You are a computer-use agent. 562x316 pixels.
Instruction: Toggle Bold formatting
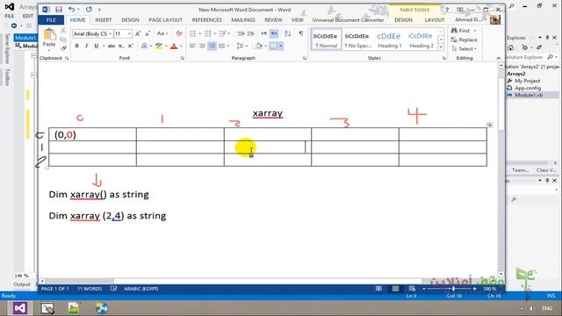pyautogui.click(x=76, y=46)
